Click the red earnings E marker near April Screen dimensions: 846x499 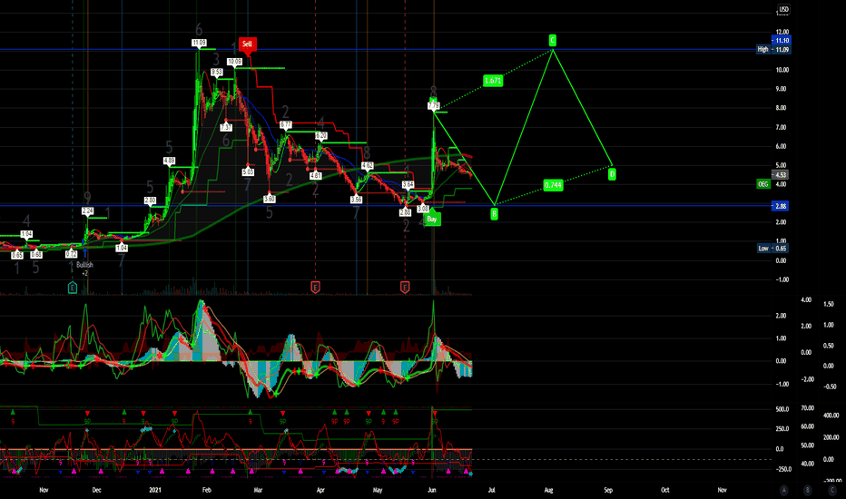coord(316,288)
